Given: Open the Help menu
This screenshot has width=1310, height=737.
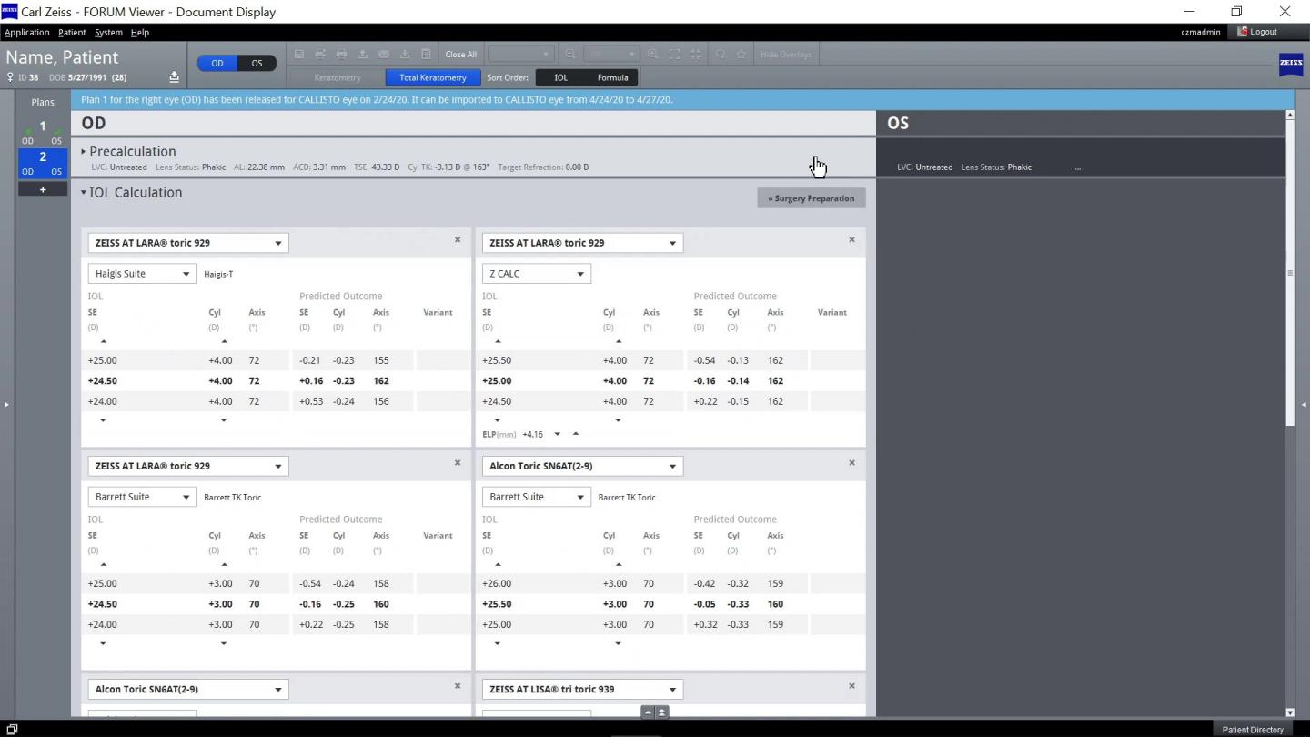Looking at the screenshot, I should tap(139, 32).
